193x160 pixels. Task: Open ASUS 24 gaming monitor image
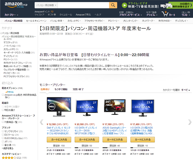coord(115,107)
